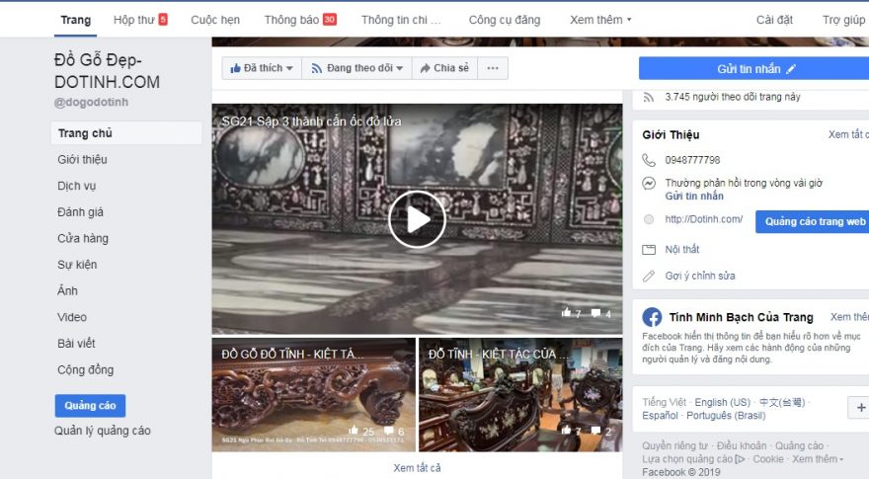The height and width of the screenshot is (479, 869).
Task: Open the Thông báo tab
Action: coord(300,20)
